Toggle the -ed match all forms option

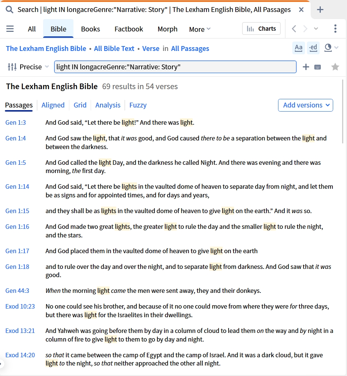pyautogui.click(x=313, y=48)
